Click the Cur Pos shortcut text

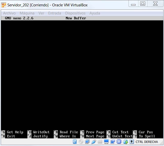point(146,132)
